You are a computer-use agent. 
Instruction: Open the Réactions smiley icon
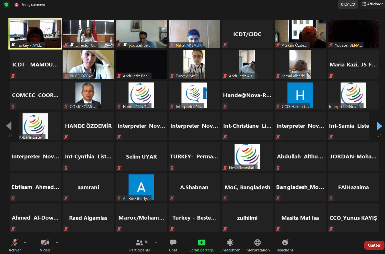(285, 243)
